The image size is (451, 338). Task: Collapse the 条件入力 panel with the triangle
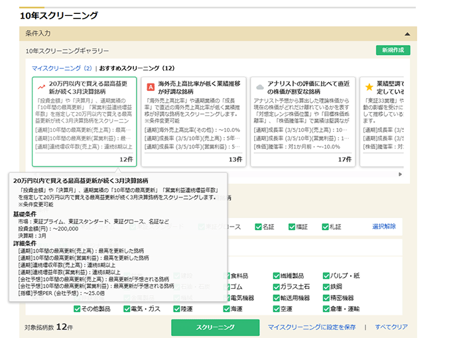407,34
